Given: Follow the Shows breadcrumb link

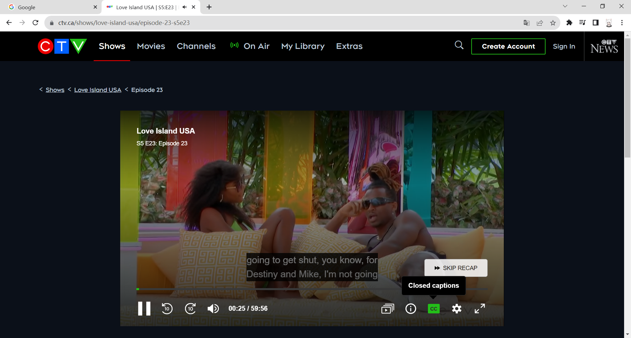Looking at the screenshot, I should (x=55, y=90).
